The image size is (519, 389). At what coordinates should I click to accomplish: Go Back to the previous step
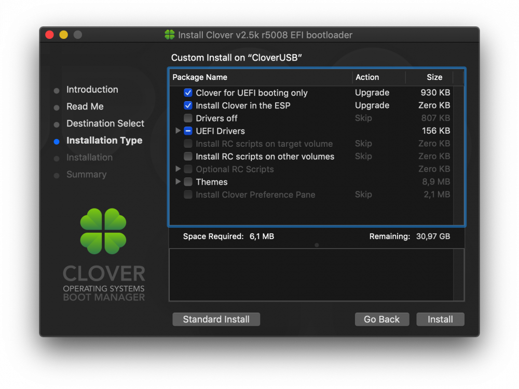382,319
